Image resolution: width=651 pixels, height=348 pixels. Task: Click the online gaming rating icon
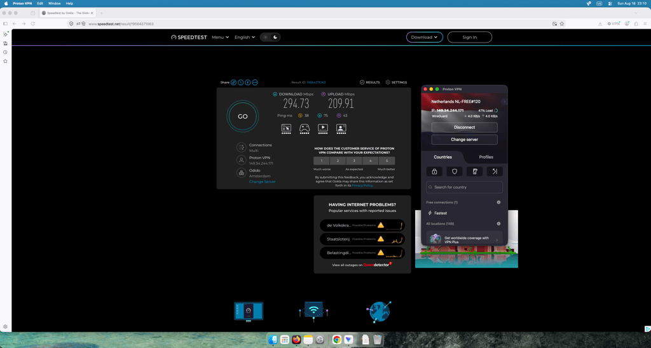tap(305, 128)
